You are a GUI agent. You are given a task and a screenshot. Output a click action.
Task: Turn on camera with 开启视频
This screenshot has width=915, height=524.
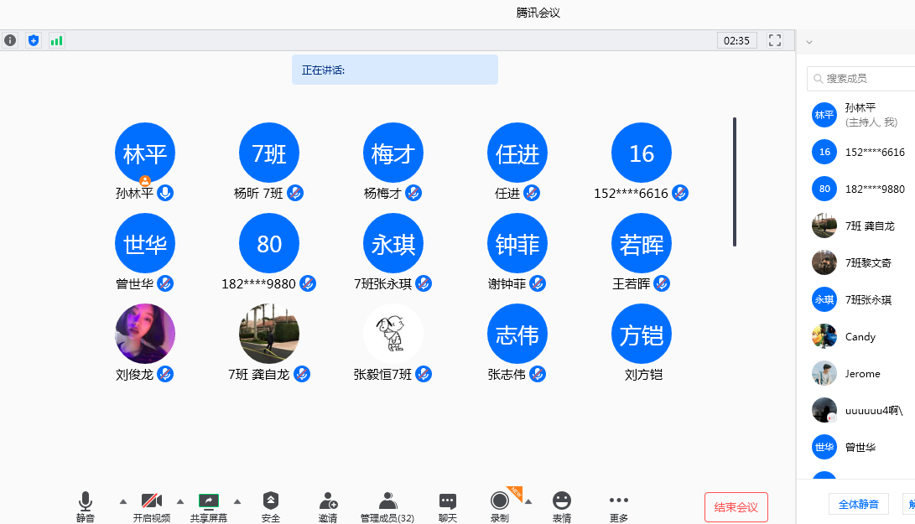point(152,506)
